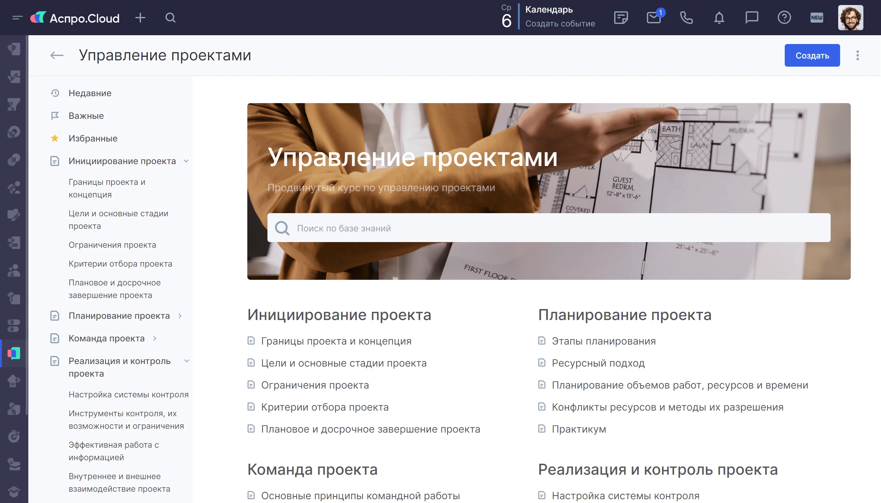
Task: Open the chat messages icon
Action: point(752,18)
